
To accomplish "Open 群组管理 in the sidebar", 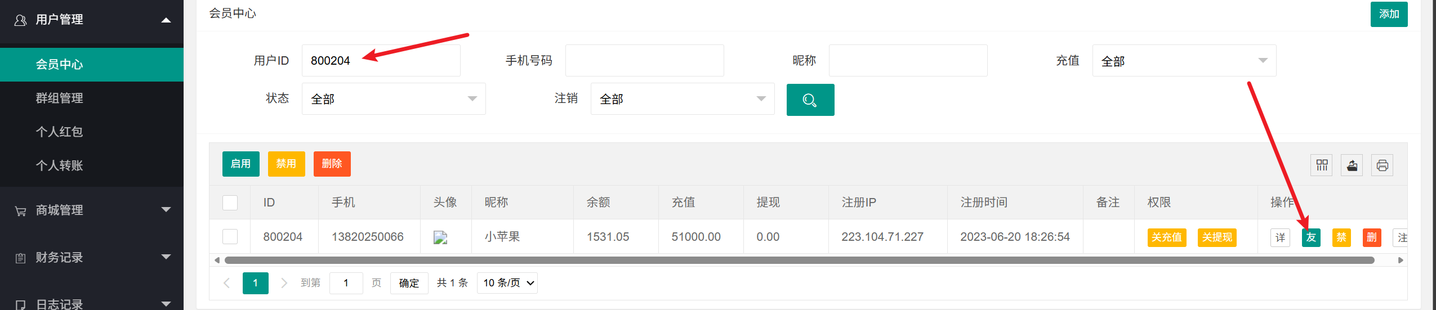I will point(60,98).
